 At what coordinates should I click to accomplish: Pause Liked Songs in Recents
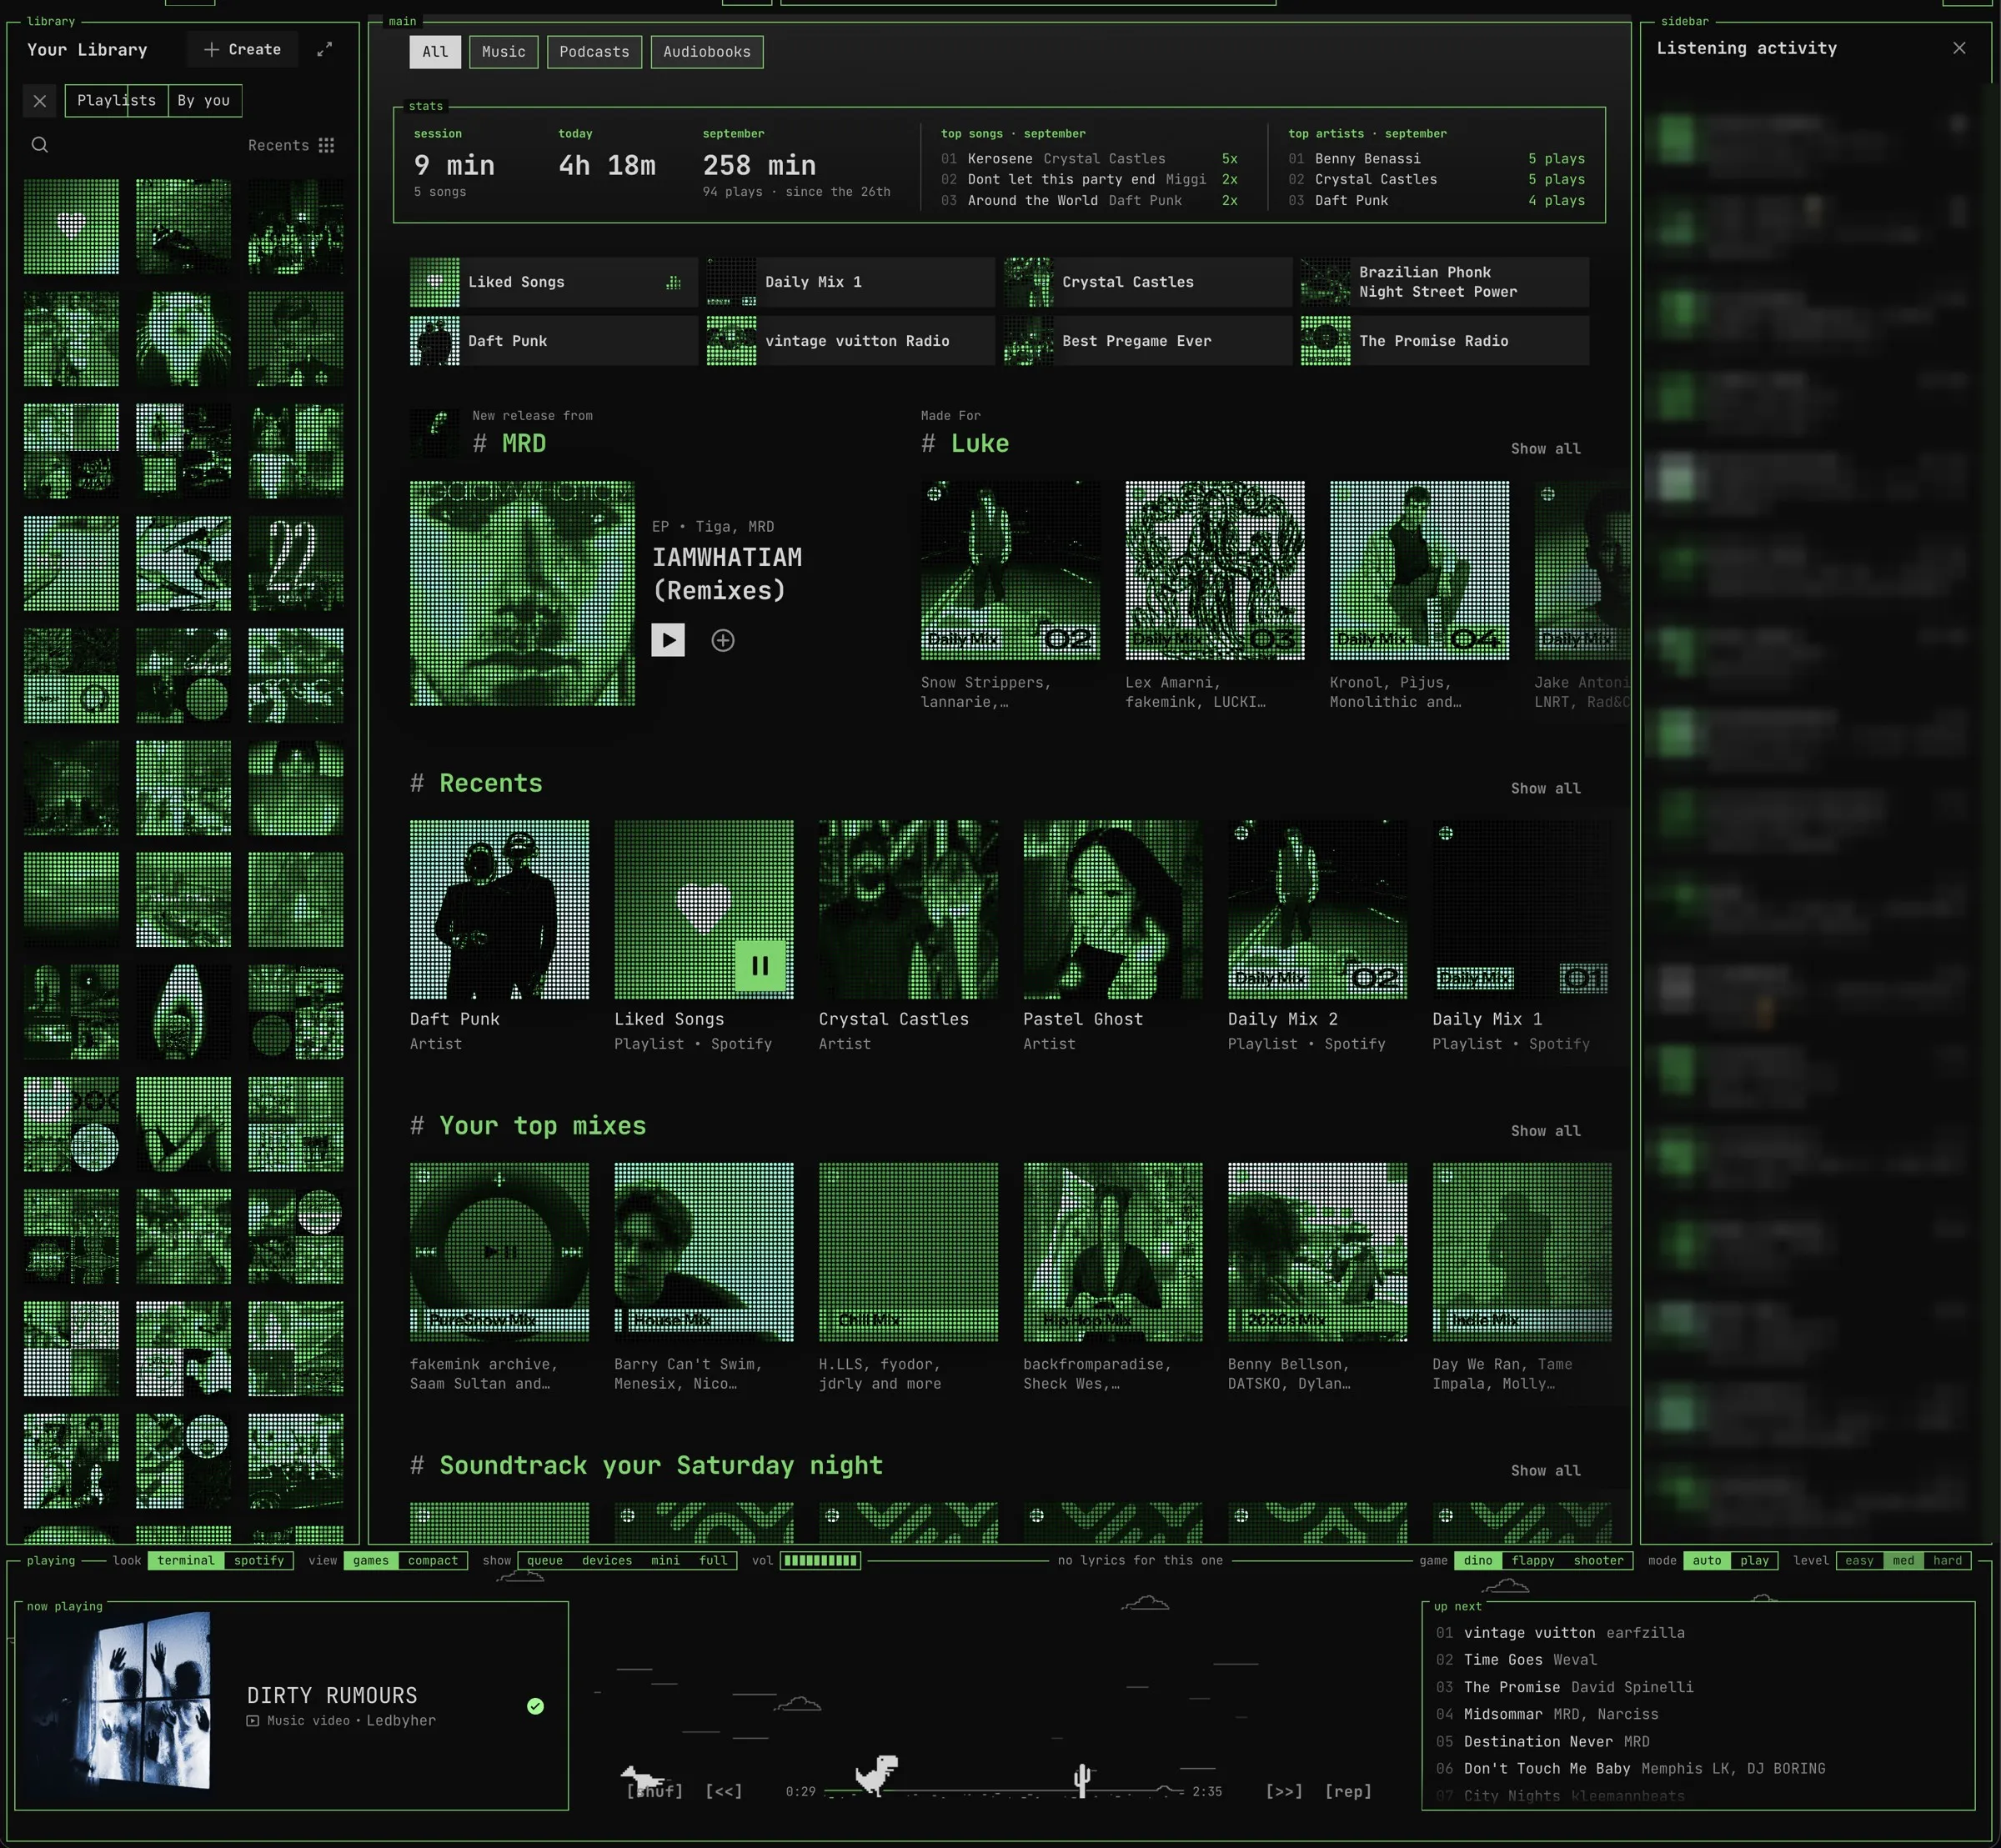point(760,966)
